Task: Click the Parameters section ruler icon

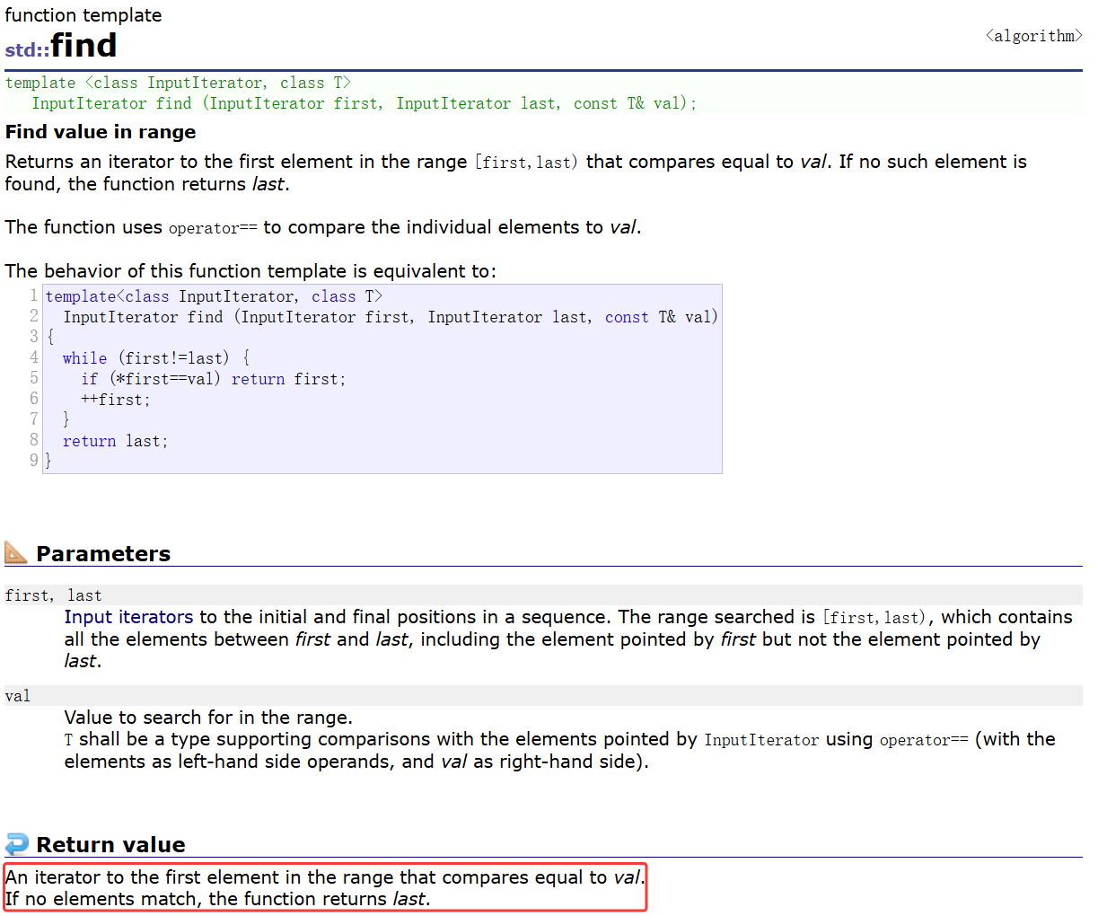Action: (x=16, y=552)
